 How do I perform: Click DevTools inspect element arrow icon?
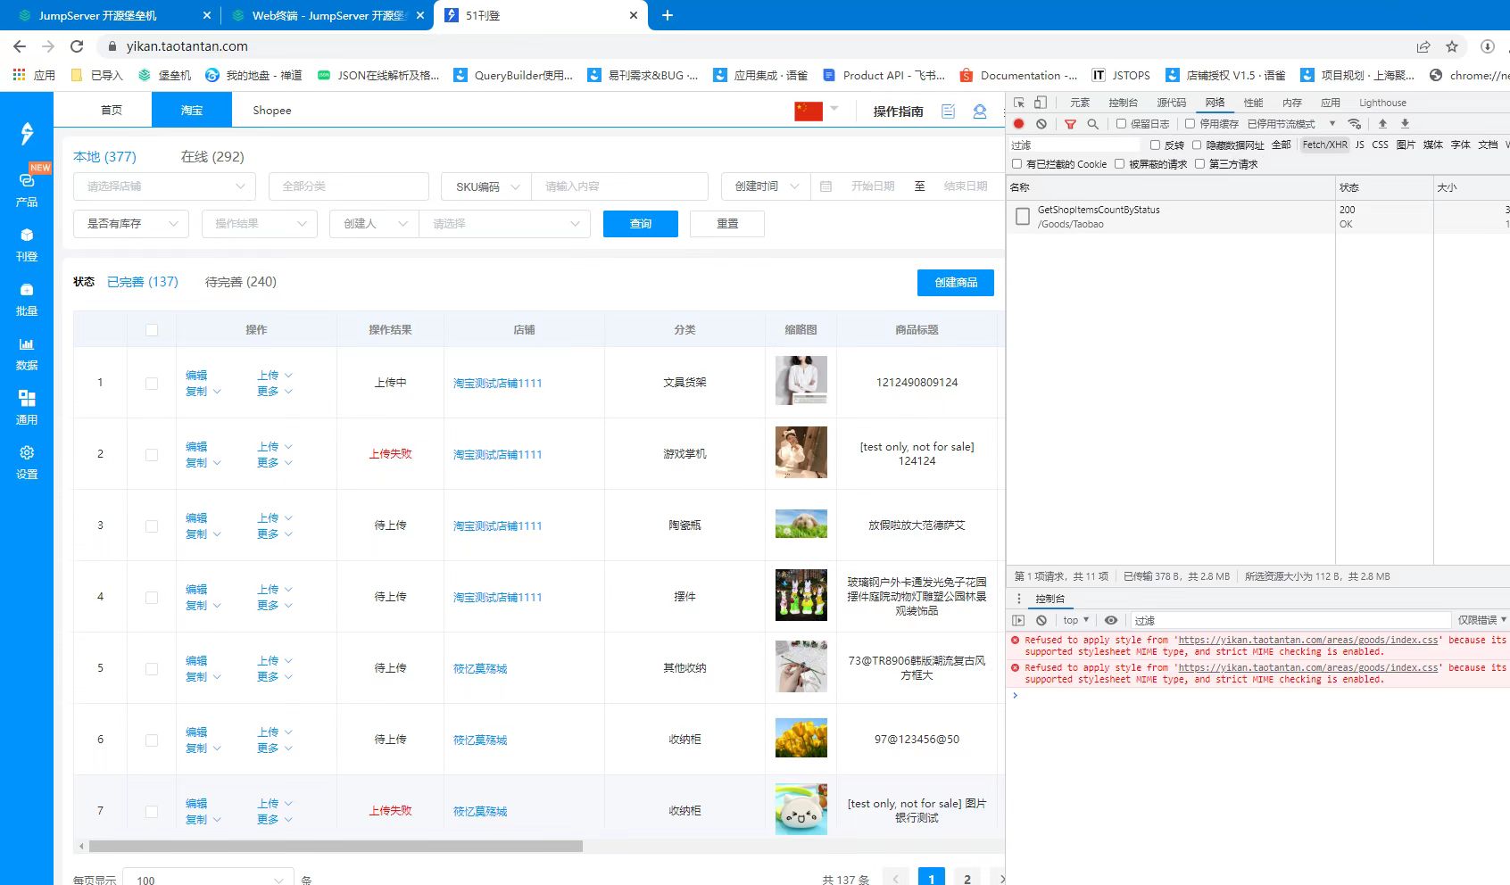[x=1019, y=103]
